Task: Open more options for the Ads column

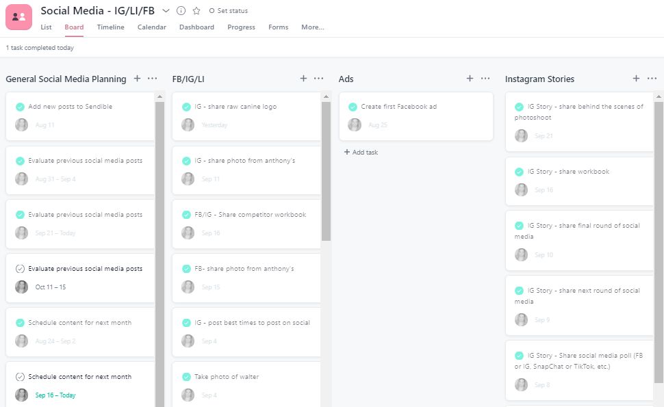Action: [x=485, y=78]
